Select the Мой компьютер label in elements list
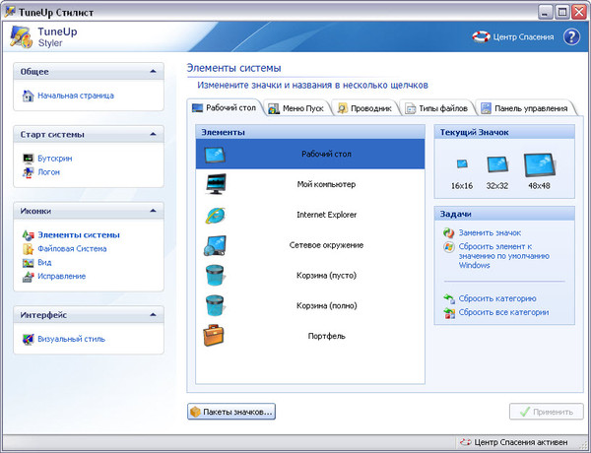This screenshot has height=453, width=591. [326, 184]
